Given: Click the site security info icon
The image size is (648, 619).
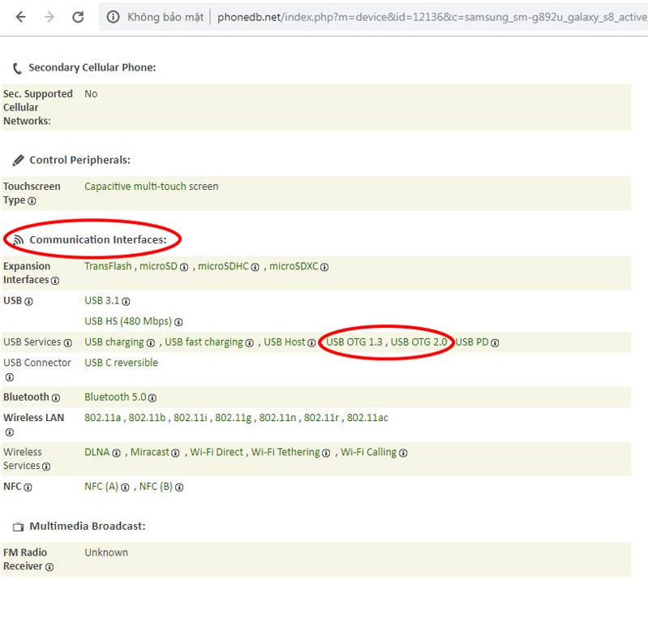Looking at the screenshot, I should pos(114,17).
